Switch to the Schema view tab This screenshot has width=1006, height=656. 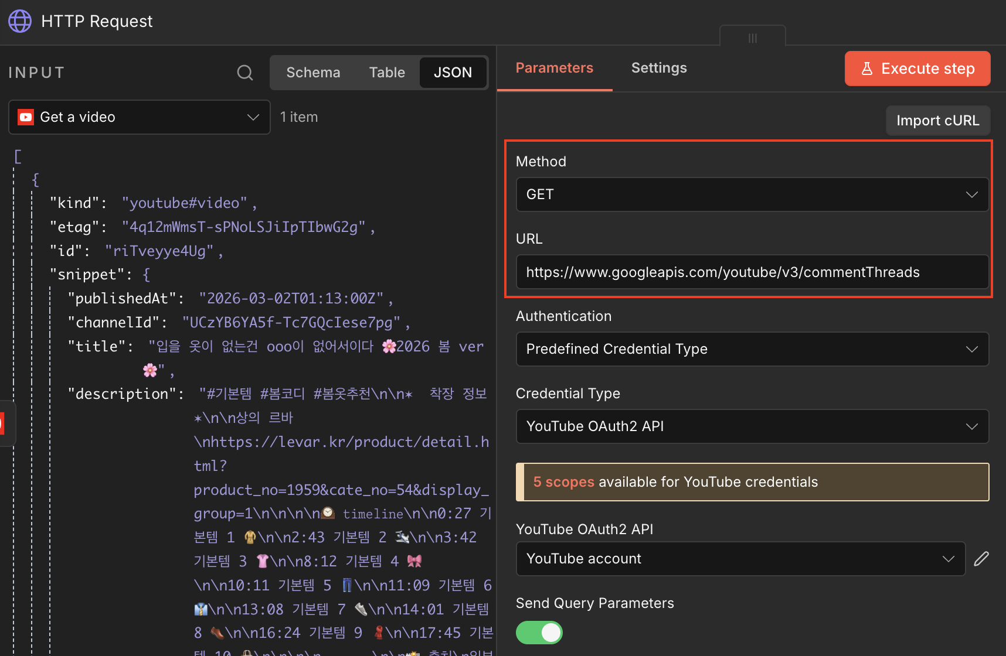coord(313,73)
